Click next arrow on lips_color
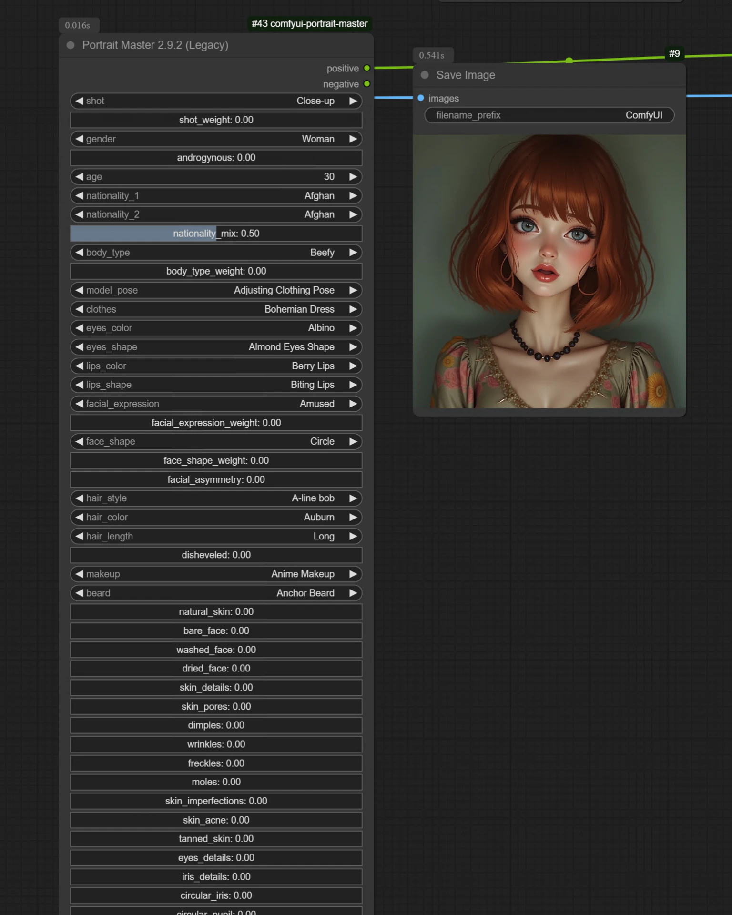732x915 pixels. [x=353, y=366]
